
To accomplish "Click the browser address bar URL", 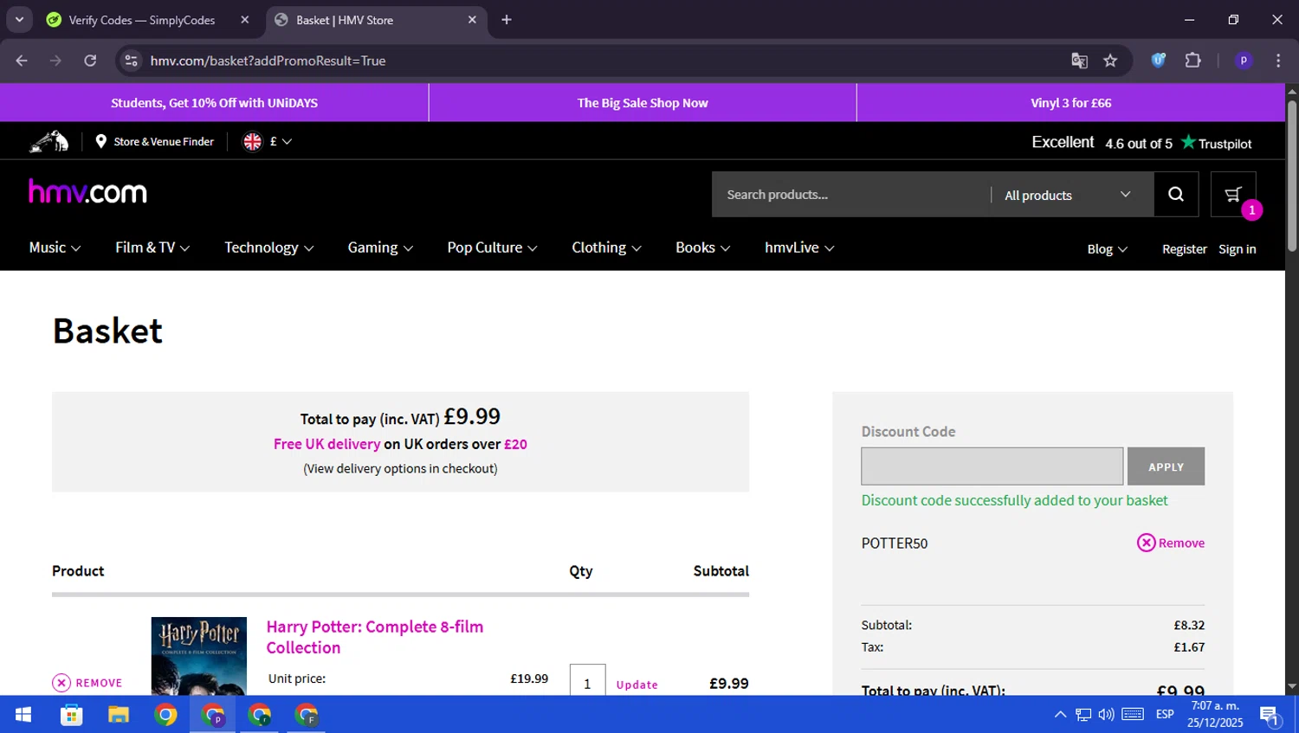I will click(x=268, y=61).
